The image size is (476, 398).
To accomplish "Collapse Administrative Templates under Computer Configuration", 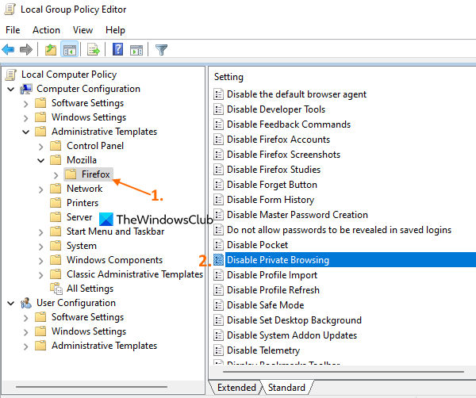I will 26,132.
